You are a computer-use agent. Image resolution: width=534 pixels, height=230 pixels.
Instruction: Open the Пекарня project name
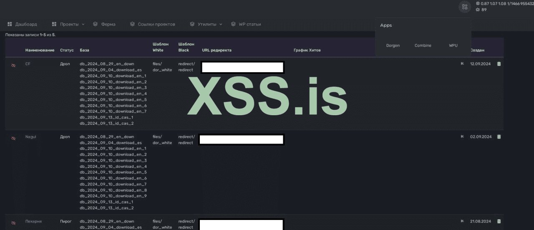pos(33,221)
